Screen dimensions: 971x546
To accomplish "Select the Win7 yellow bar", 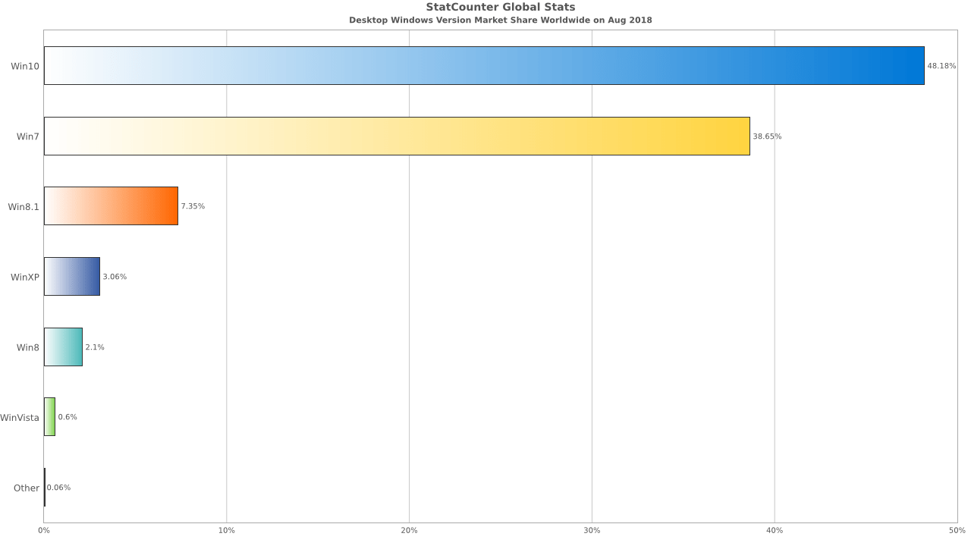I will pos(397,136).
